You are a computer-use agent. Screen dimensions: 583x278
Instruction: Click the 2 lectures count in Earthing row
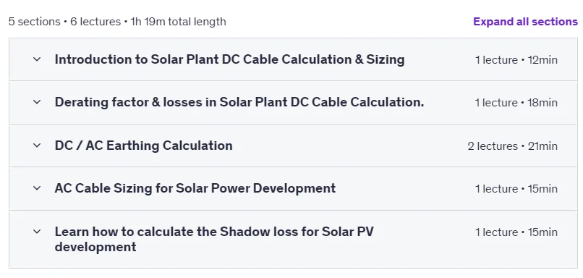[x=493, y=146]
